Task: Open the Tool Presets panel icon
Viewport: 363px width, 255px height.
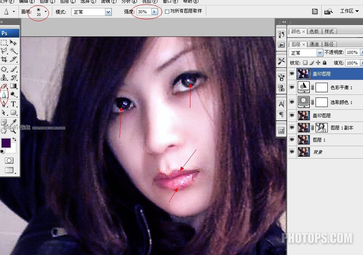Action: (281, 61)
